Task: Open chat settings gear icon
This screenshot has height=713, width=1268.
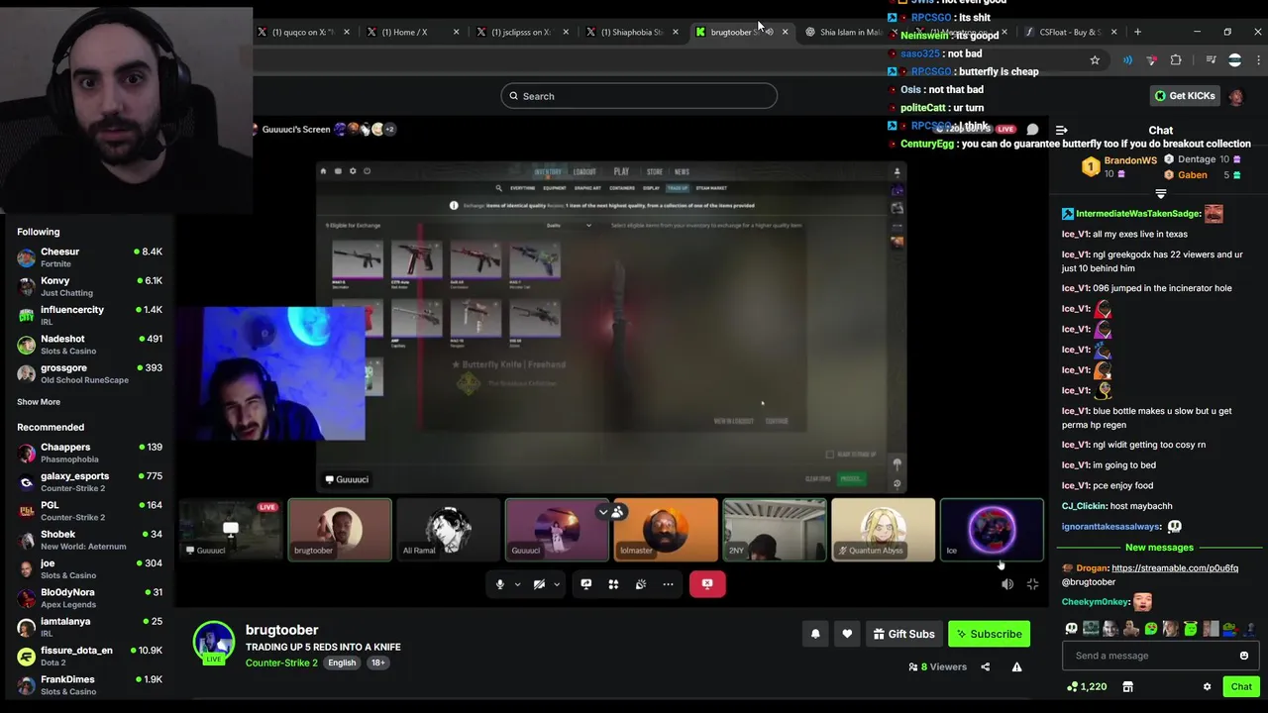Action: tap(1207, 686)
